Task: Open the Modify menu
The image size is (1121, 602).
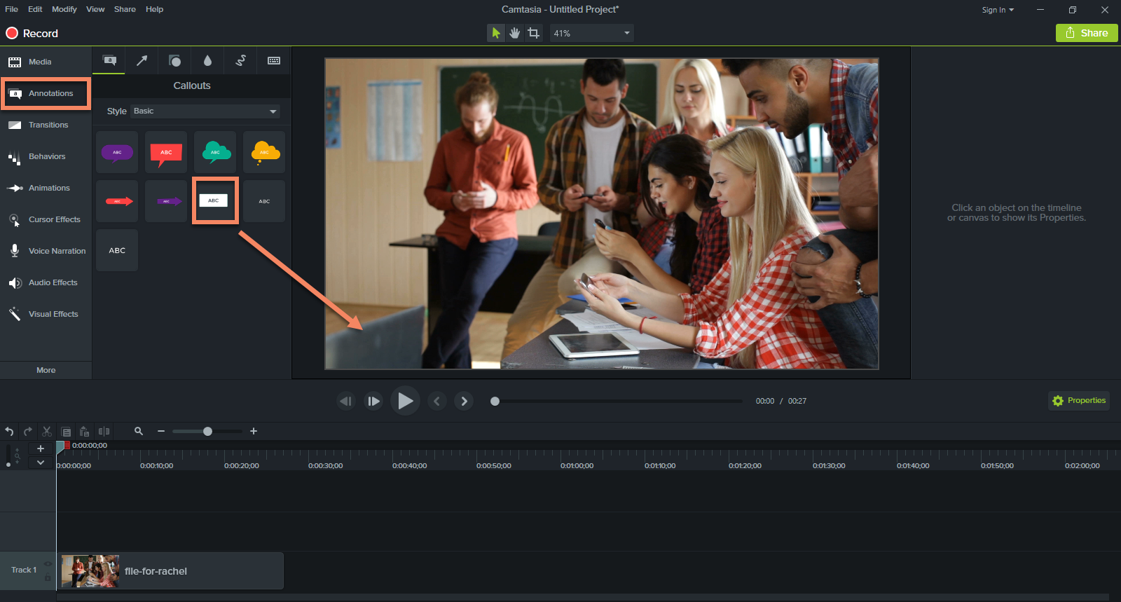Action: coord(64,9)
